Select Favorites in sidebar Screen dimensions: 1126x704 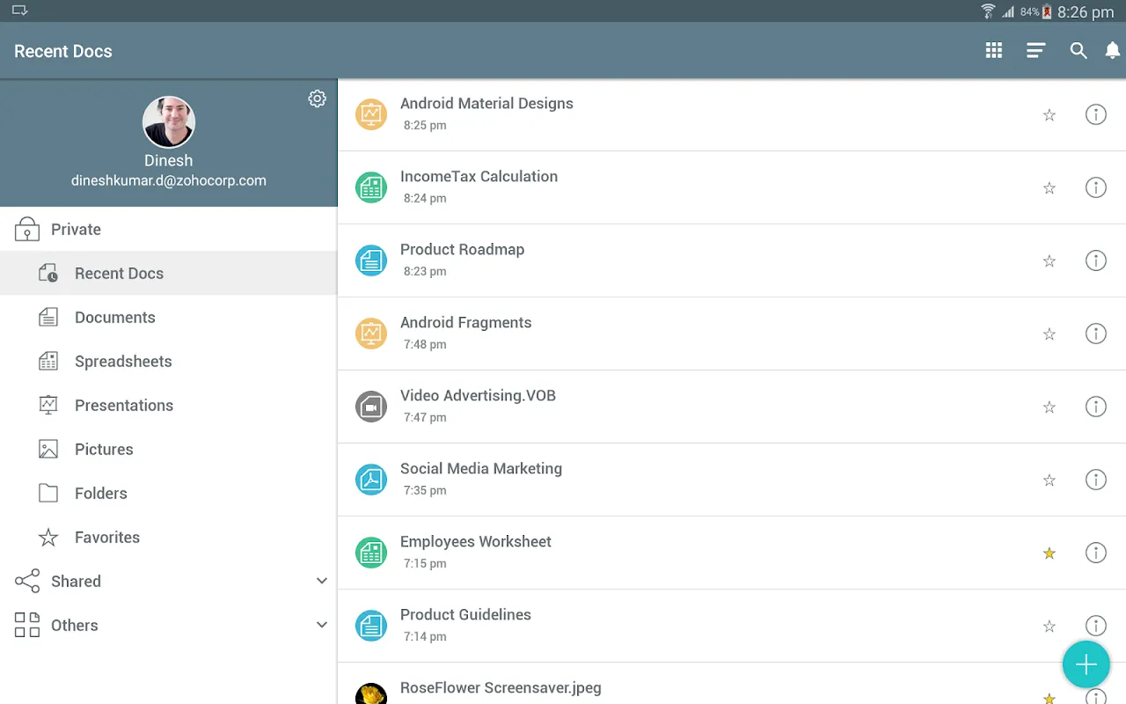pyautogui.click(x=107, y=538)
